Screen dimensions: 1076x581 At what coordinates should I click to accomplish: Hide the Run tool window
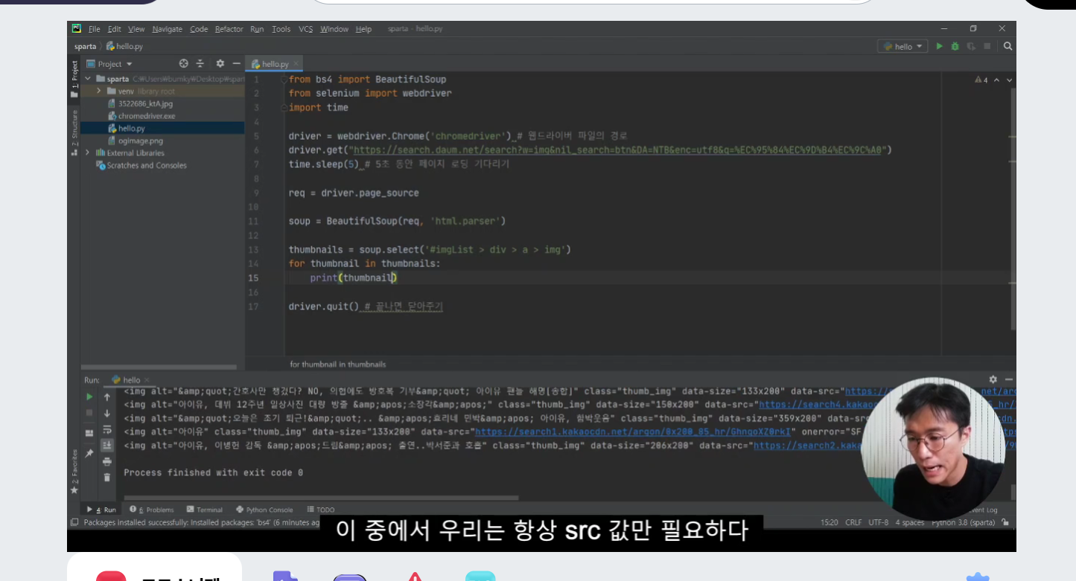pyautogui.click(x=1008, y=379)
